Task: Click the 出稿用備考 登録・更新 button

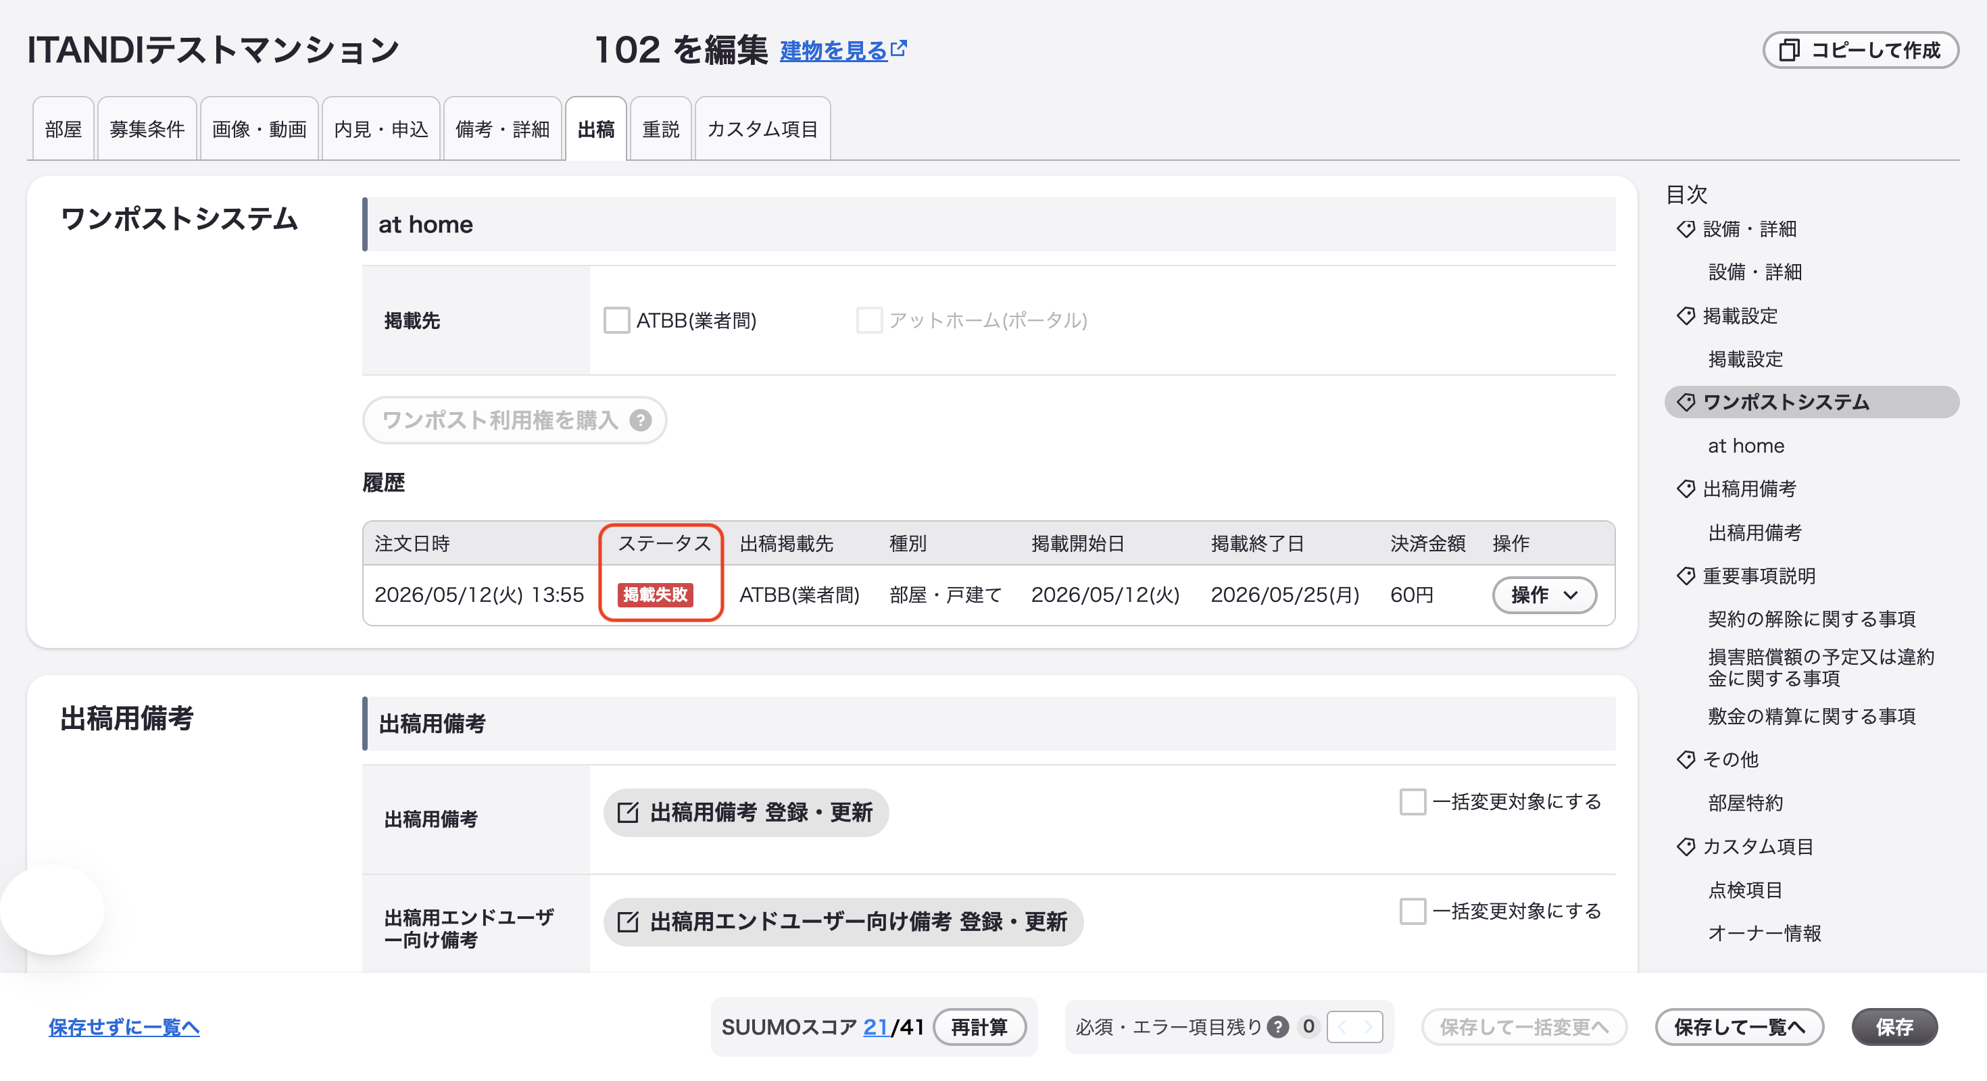Action: [746, 813]
